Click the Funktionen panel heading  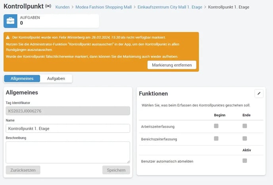(154, 93)
